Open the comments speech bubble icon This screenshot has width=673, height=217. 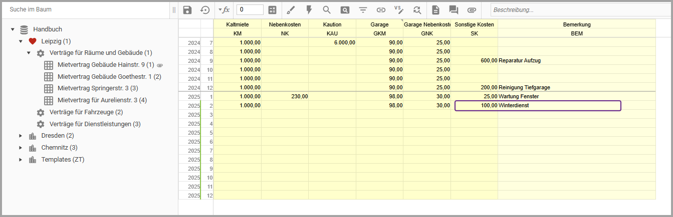click(454, 9)
